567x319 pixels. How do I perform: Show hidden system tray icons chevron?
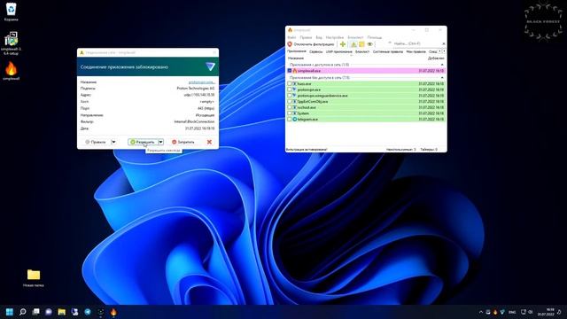coord(481,312)
